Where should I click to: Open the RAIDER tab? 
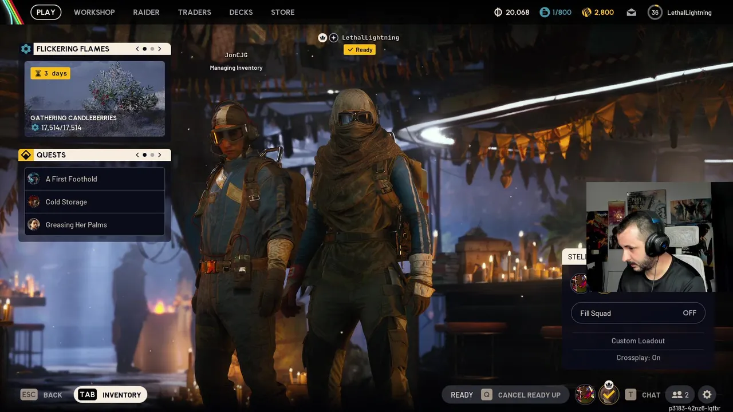click(x=146, y=12)
